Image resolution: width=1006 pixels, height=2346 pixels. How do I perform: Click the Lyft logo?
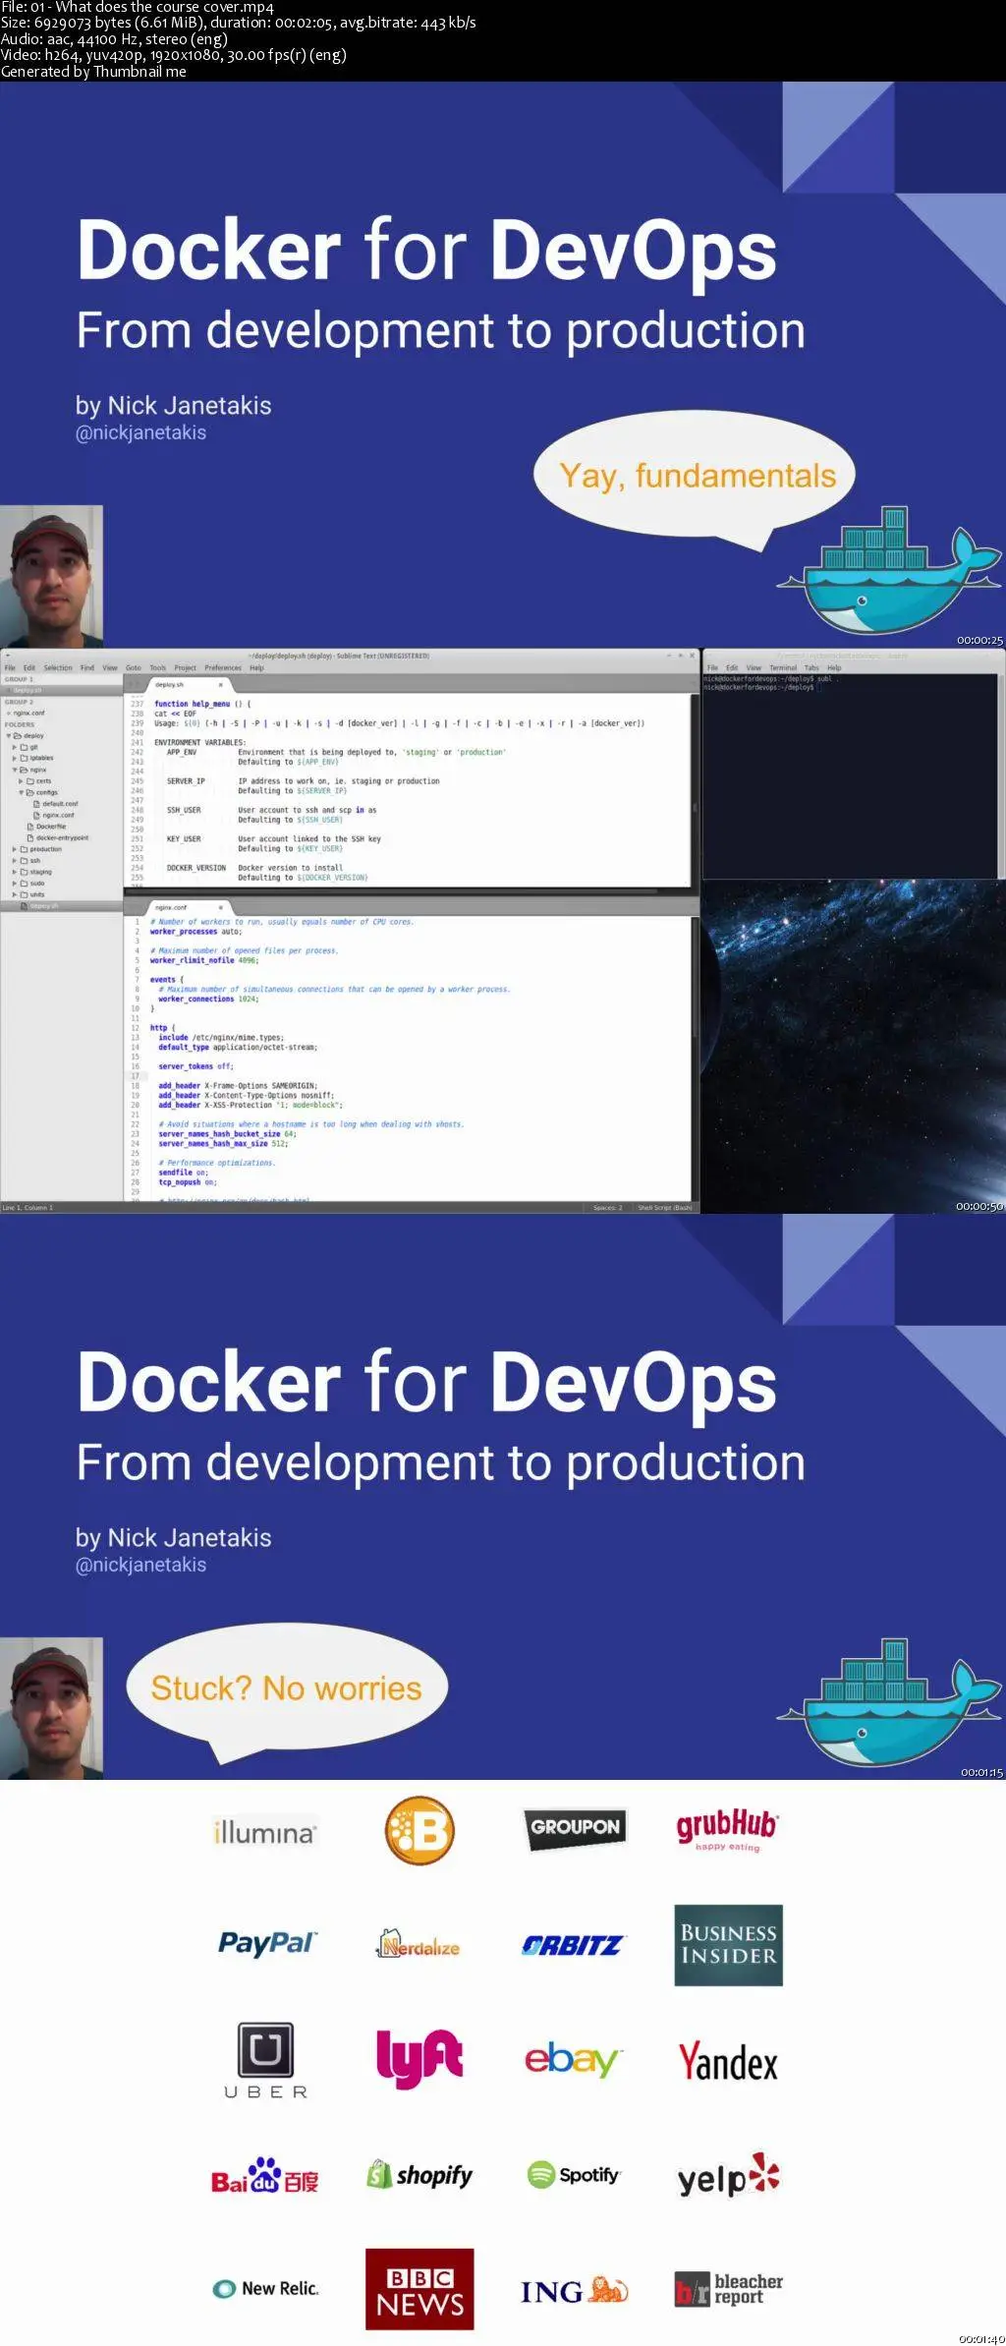[x=419, y=2058]
